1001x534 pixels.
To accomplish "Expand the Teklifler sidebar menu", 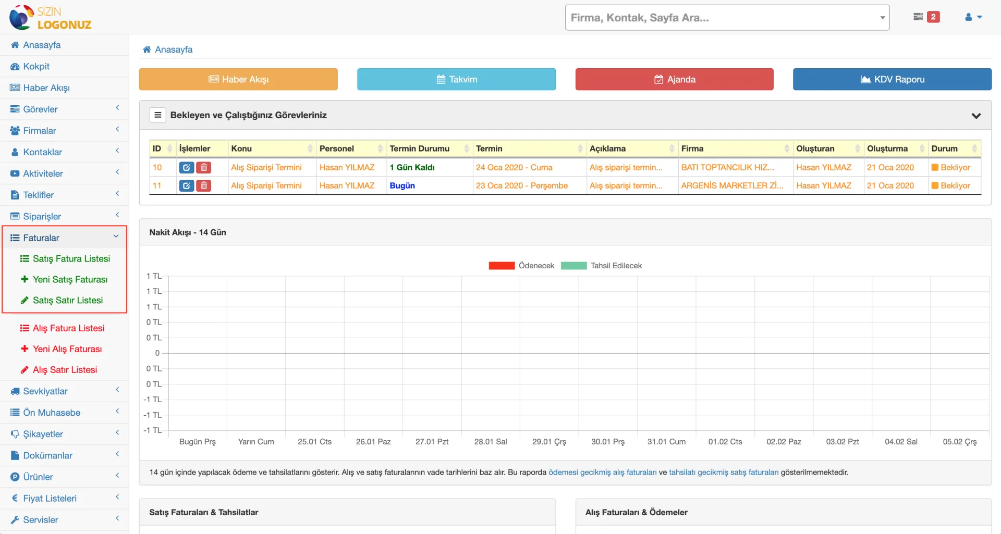I will [x=64, y=194].
